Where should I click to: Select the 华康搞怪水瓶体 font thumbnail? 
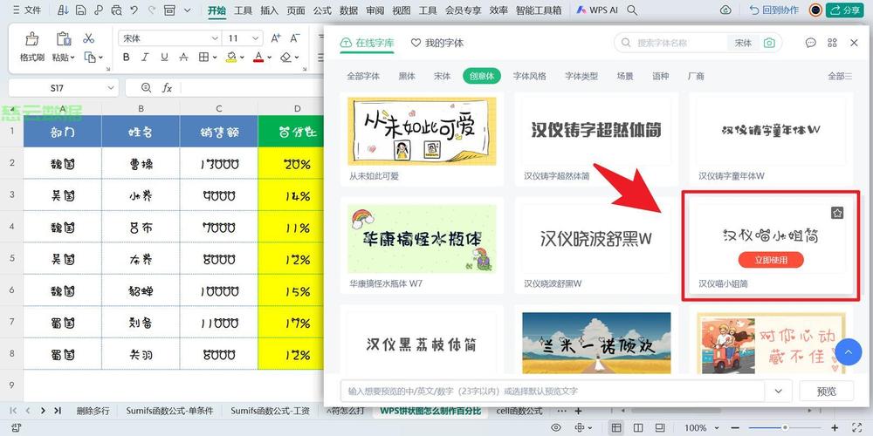click(422, 239)
